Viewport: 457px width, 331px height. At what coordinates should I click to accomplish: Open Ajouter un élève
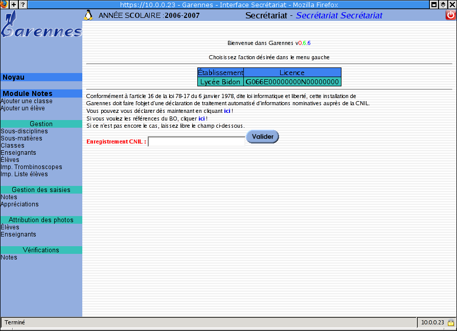[23, 108]
